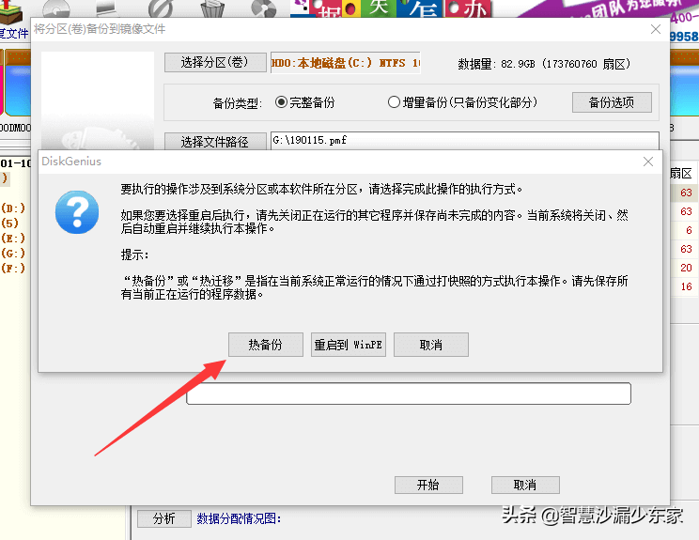This screenshot has height=540, width=699.
Task: Click the HD0 本地磁盘(C:) partition field
Action: [x=346, y=63]
